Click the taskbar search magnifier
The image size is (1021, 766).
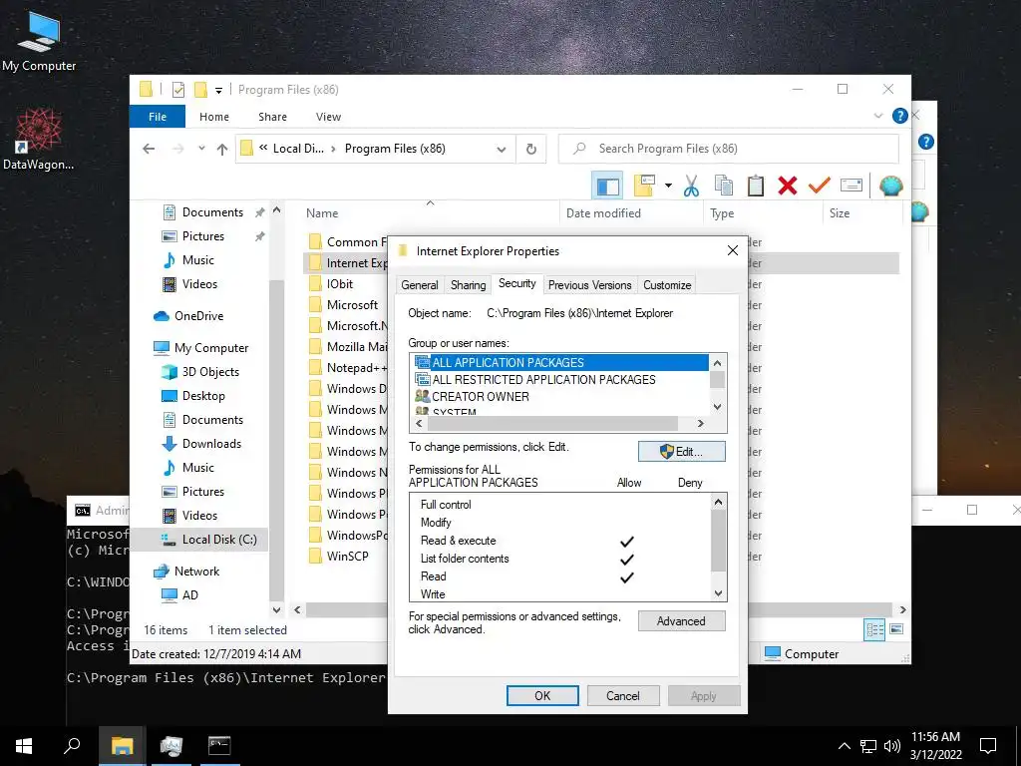pyautogui.click(x=72, y=746)
